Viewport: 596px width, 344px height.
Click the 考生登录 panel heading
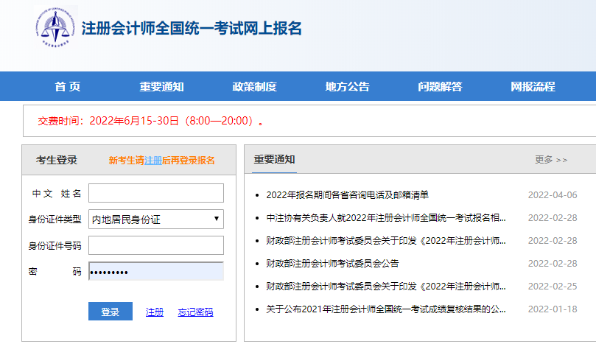57,160
